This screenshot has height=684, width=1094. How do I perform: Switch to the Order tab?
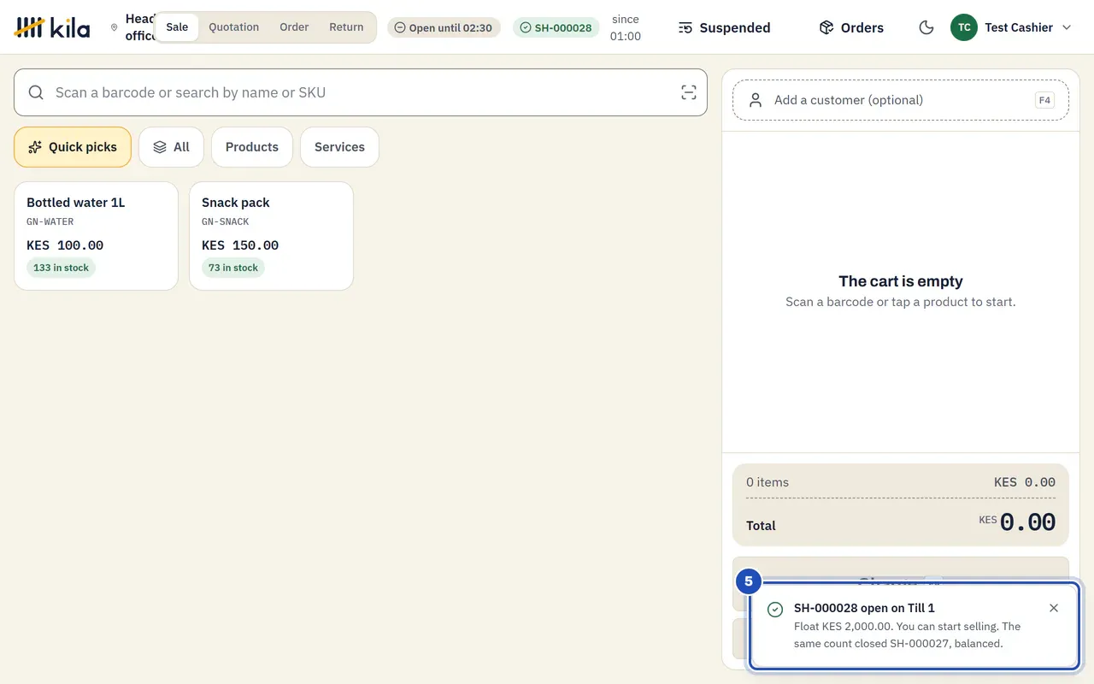(x=294, y=27)
